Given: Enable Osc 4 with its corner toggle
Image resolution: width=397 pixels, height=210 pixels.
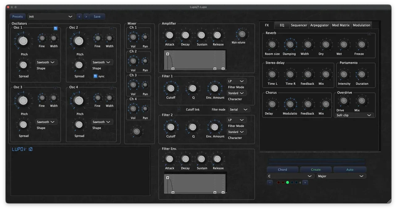Looking at the screenshot, I should click(x=111, y=88).
